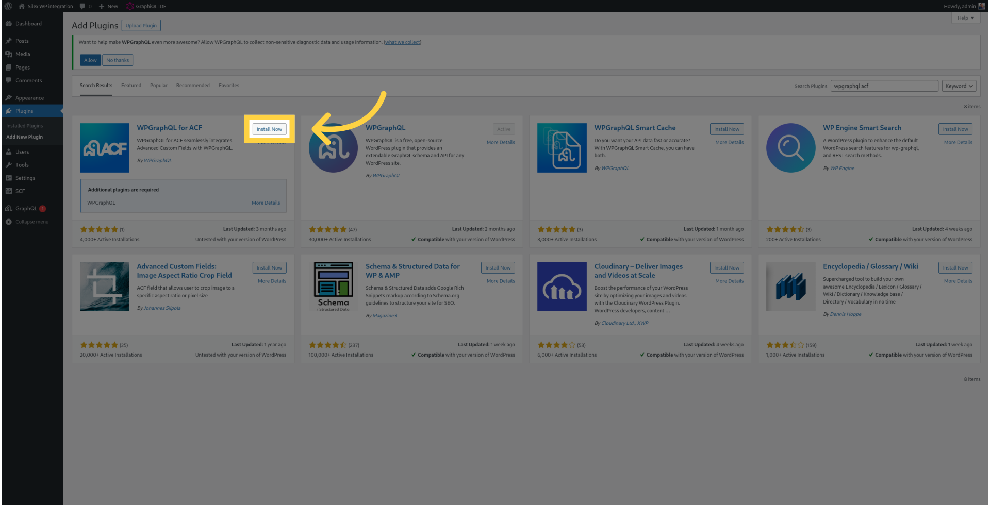Viewport: 990px width, 505px height.
Task: Click No thanks on notice
Action: (118, 60)
